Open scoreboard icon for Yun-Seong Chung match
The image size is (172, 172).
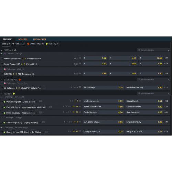click(x=44, y=122)
